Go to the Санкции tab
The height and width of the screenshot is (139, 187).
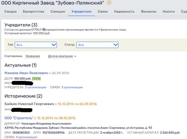pos(58,11)
